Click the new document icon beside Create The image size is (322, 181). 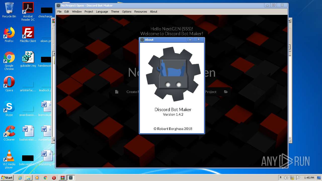(x=117, y=92)
